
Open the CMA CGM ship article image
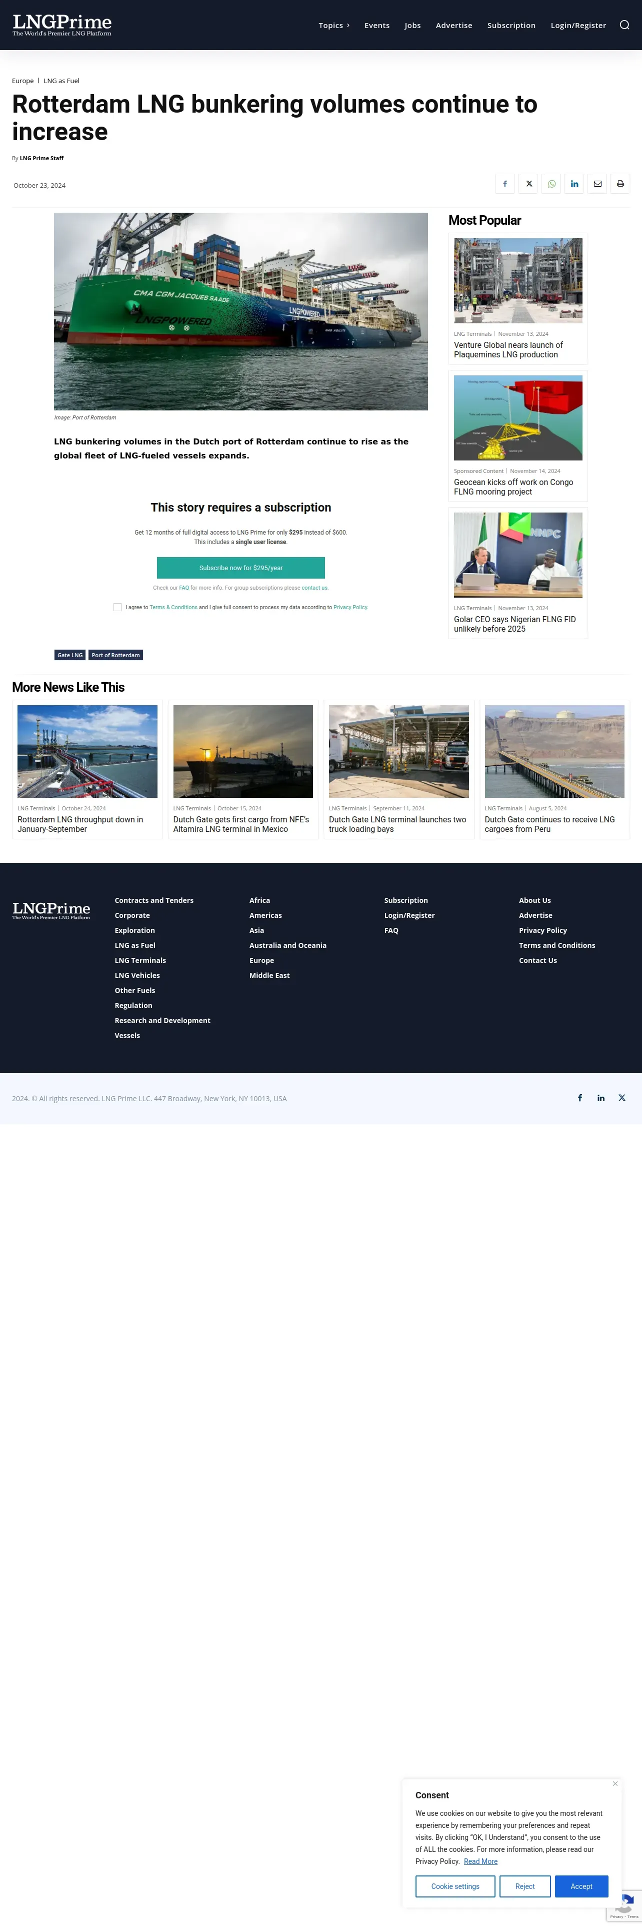point(240,311)
